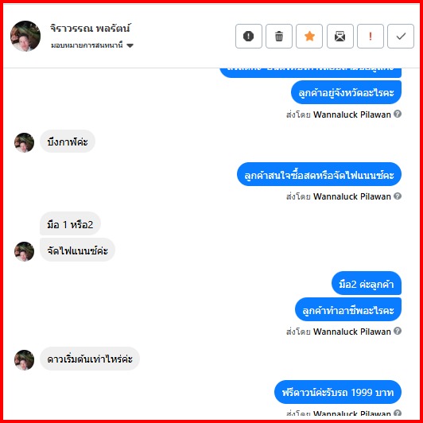This screenshot has height=423, width=423.
Task: Mark conversation unread with envelope icon
Action: pos(340,36)
